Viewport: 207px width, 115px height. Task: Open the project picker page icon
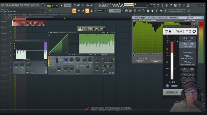(148, 11)
